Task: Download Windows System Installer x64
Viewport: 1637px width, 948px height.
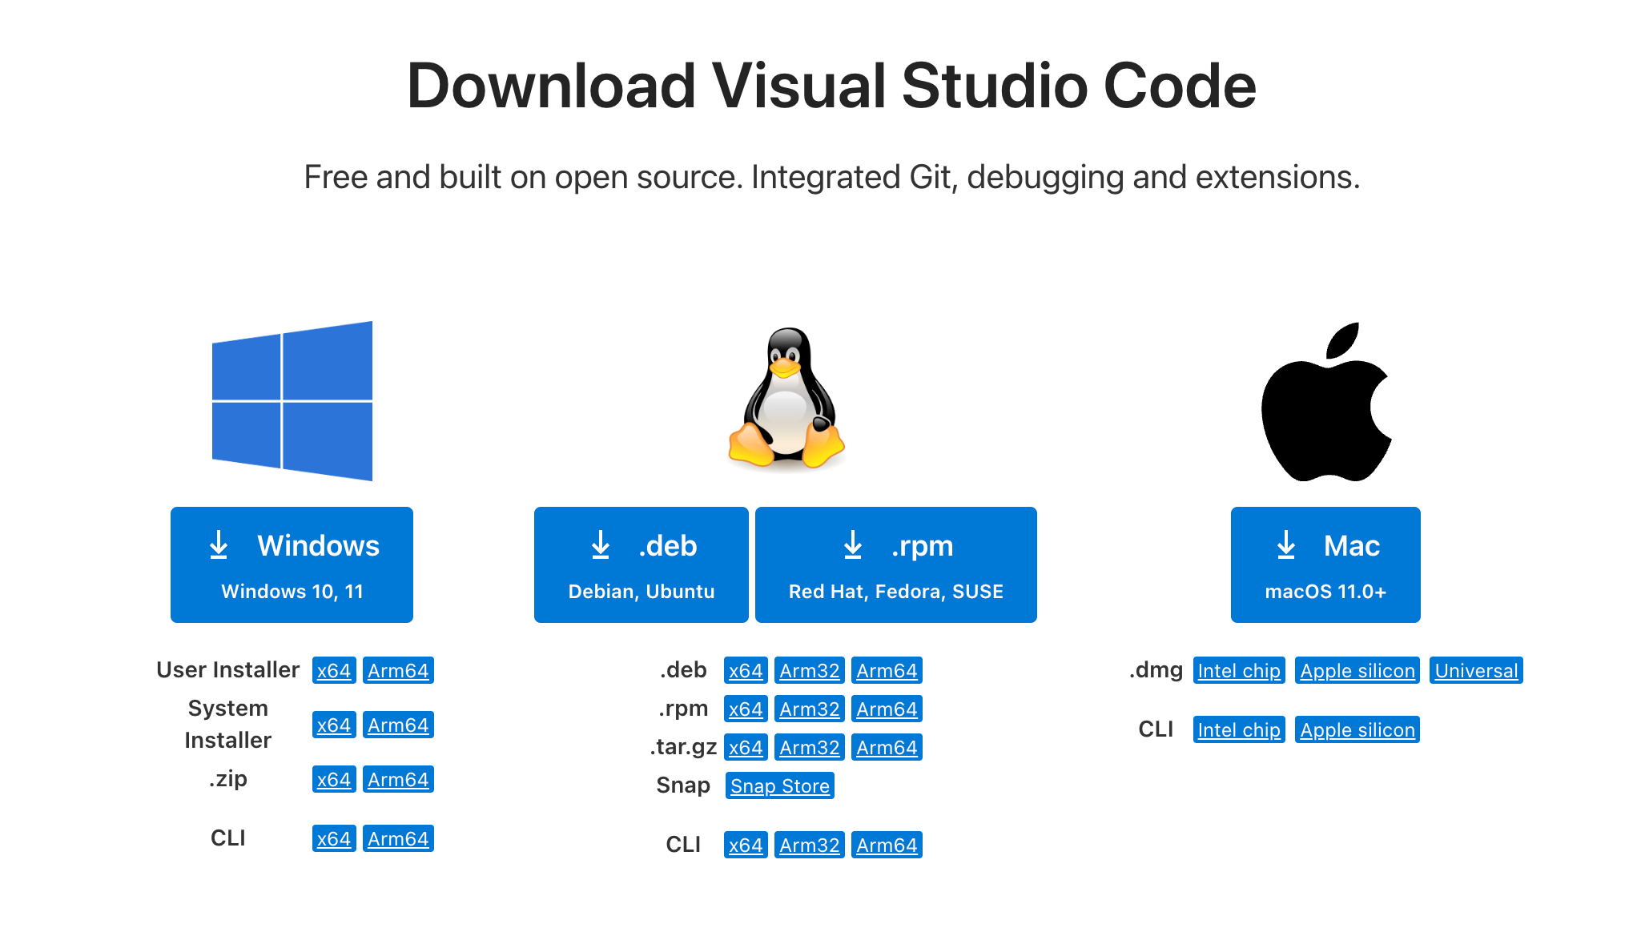Action: [x=334, y=725]
